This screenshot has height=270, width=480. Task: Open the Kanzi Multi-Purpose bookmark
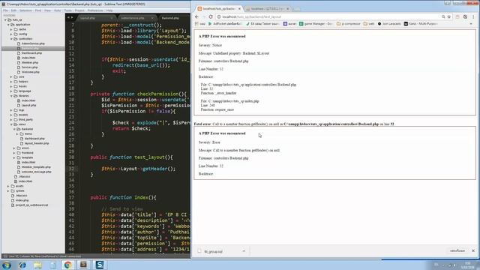click(421, 24)
